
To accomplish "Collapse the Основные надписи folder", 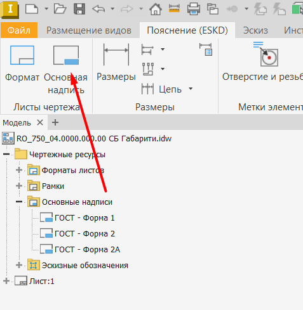I will coord(19,202).
